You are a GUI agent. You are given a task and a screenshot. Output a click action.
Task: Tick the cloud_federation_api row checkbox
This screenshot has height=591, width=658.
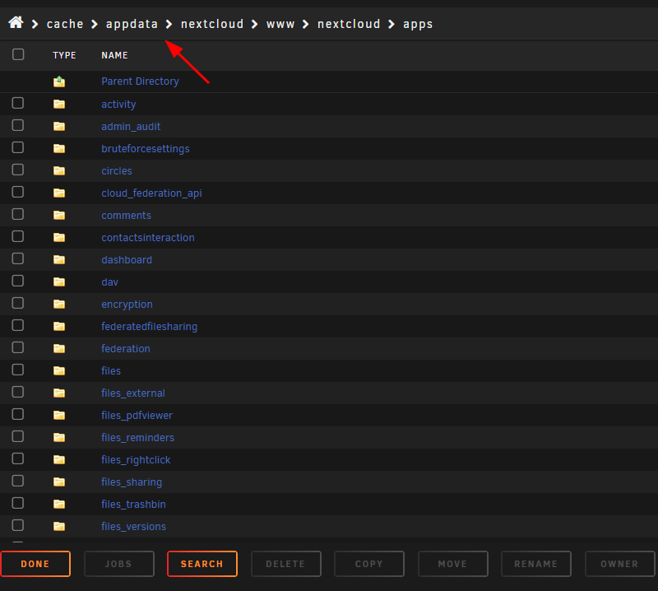pyautogui.click(x=17, y=192)
